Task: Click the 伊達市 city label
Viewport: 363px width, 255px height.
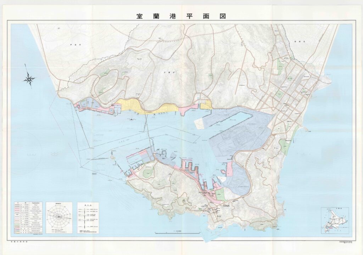Action: click(x=73, y=45)
